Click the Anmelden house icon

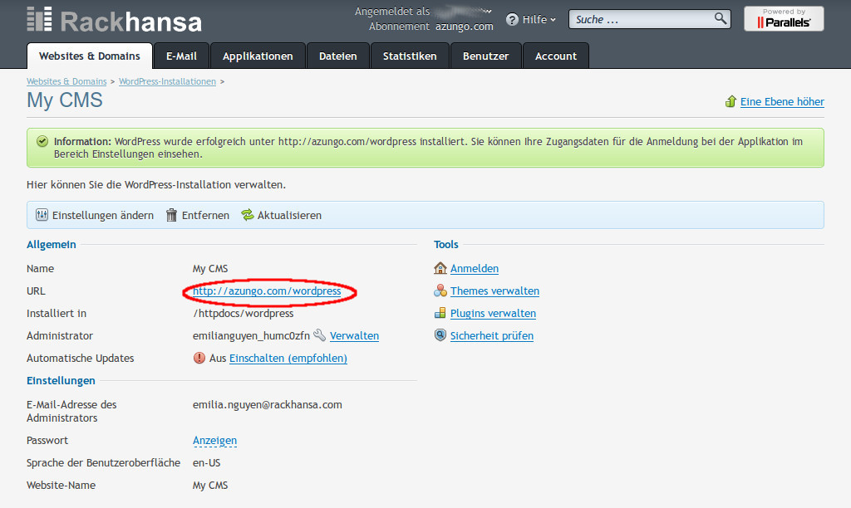[440, 268]
